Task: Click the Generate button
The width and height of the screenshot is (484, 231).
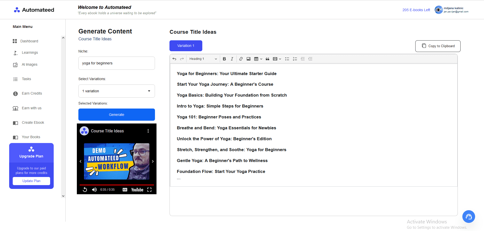Action: pyautogui.click(x=116, y=114)
